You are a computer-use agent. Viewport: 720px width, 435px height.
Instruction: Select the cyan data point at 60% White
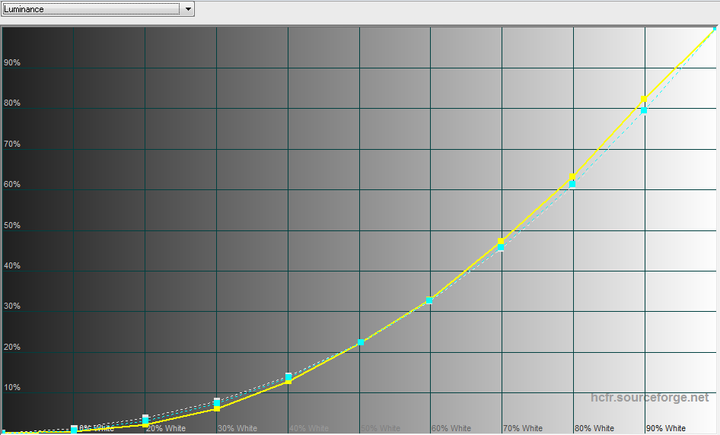[428, 300]
